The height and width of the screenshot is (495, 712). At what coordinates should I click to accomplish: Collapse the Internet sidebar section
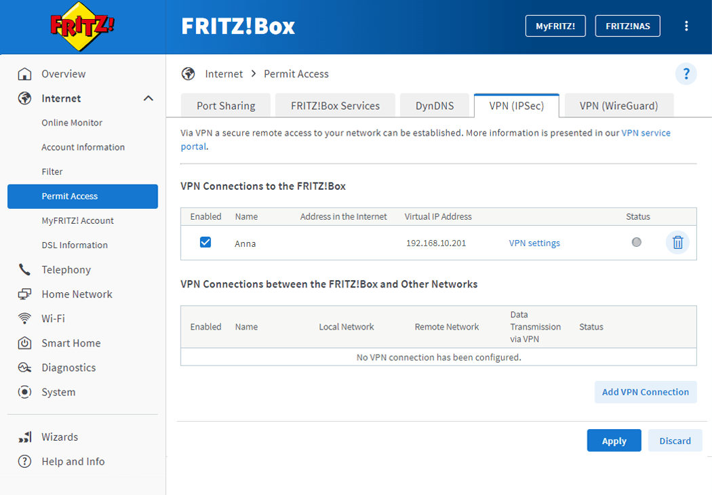[x=148, y=98]
